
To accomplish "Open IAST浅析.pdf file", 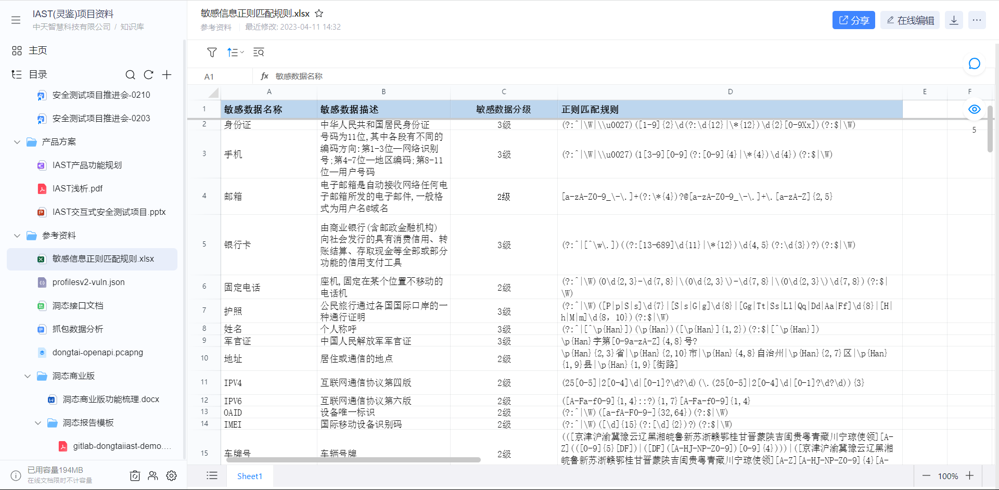I will click(78, 189).
